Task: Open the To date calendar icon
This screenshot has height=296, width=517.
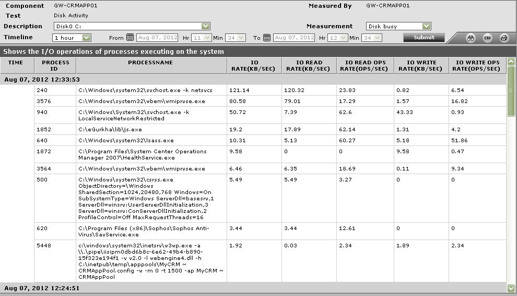Action: click(267, 37)
